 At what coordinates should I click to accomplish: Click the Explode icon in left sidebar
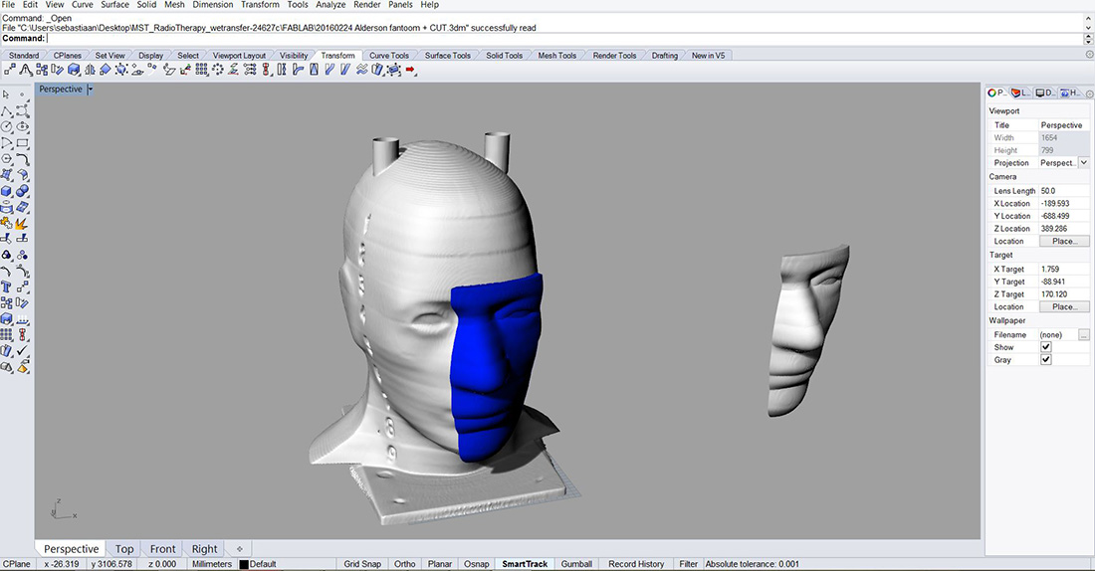[x=22, y=223]
